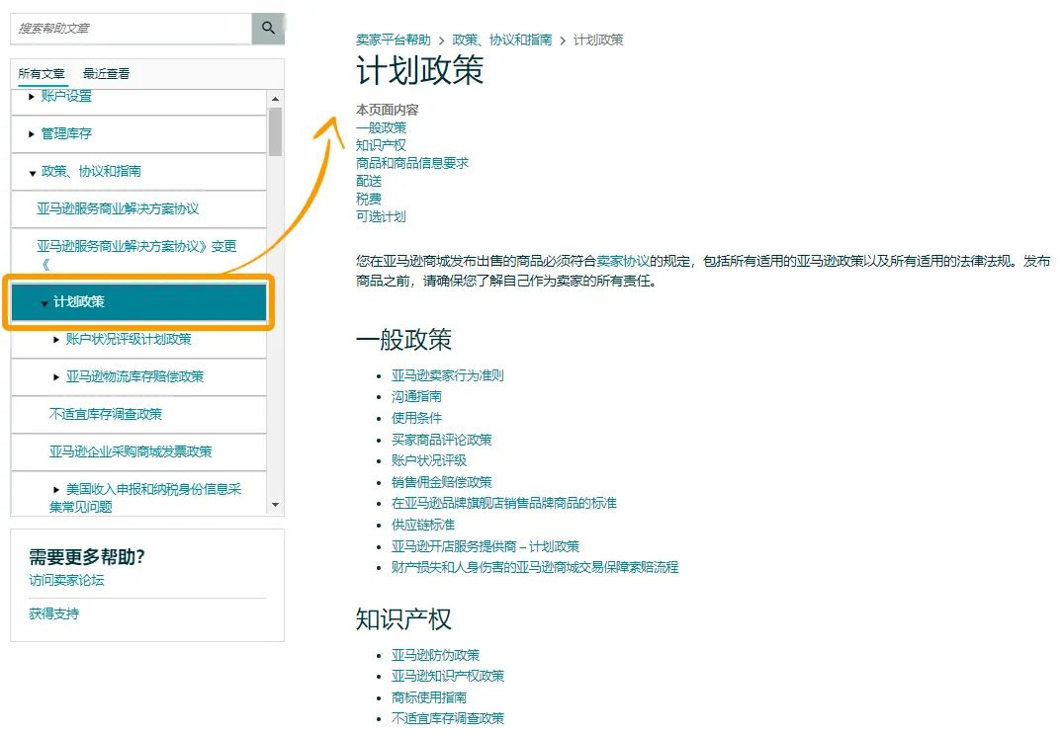Click the sidebar scrollbar down arrow

coord(275,505)
